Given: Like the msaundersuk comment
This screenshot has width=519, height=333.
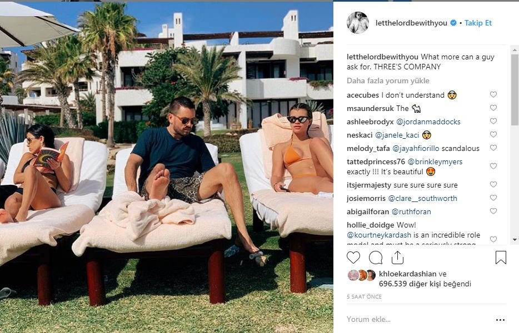Looking at the screenshot, I should point(493,108).
